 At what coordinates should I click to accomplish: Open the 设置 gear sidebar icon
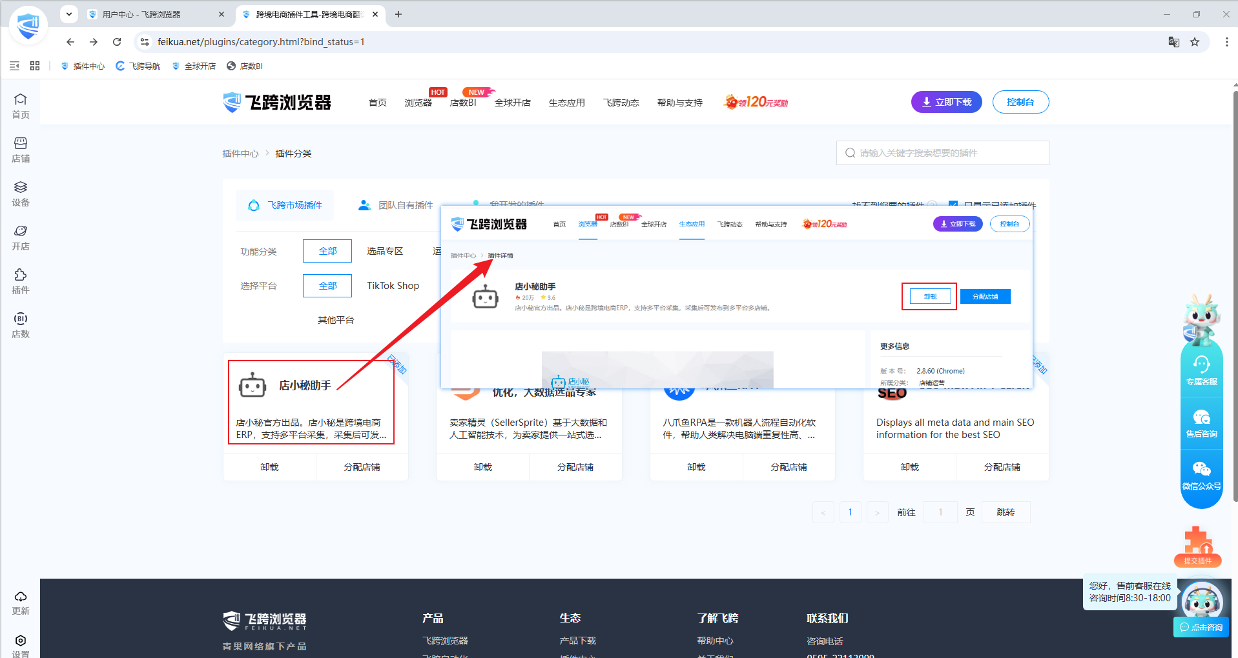click(x=21, y=645)
